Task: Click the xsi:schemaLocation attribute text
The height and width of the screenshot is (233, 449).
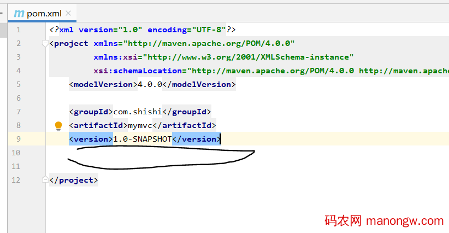Action: point(138,71)
